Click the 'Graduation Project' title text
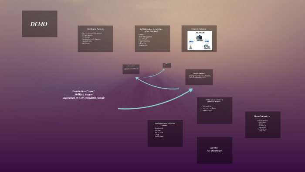Viewport: 305px width, 172px height. [x=84, y=91]
